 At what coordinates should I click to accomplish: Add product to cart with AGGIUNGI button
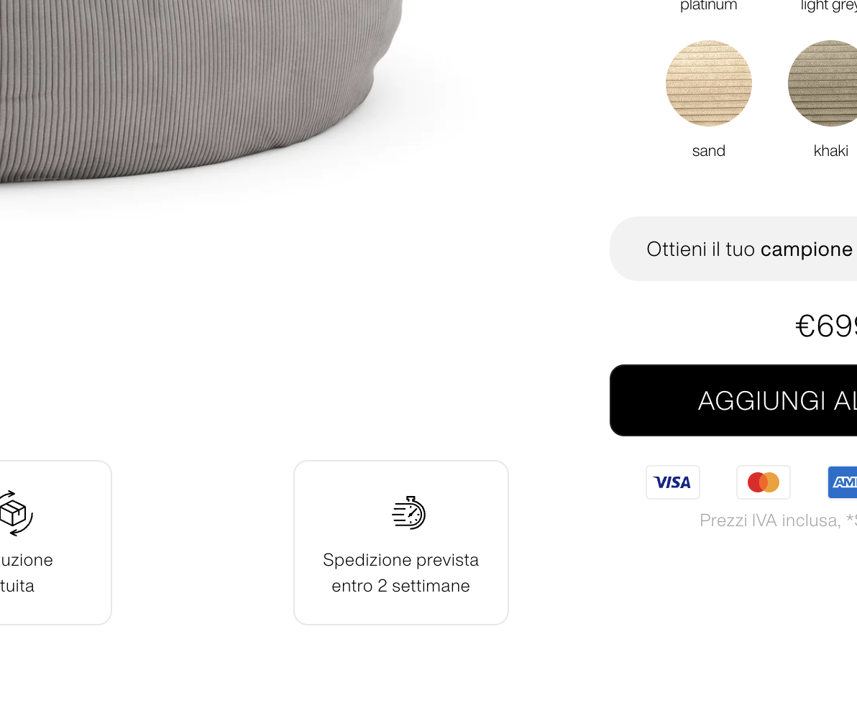[733, 400]
